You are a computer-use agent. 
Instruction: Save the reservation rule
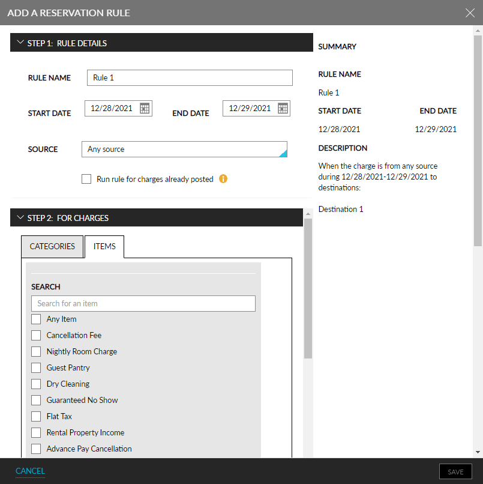pyautogui.click(x=455, y=471)
